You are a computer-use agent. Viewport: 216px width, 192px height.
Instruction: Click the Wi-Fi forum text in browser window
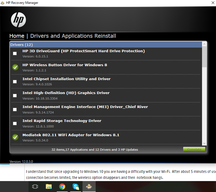coord(121,174)
